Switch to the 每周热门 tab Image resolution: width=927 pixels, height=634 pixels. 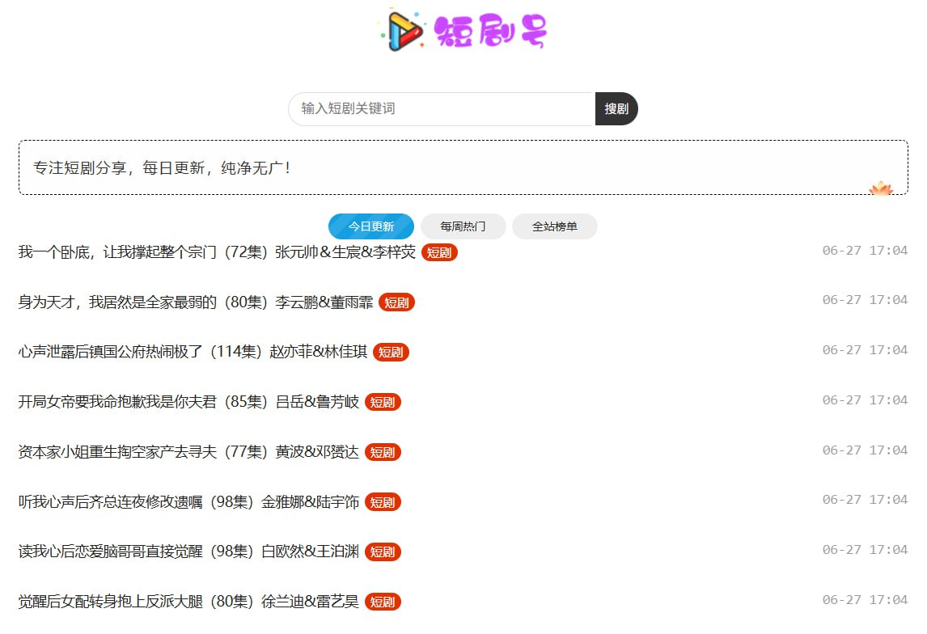(x=463, y=226)
